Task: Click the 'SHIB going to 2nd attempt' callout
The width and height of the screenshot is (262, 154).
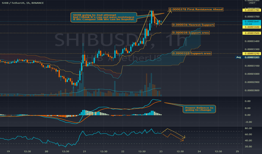Action: [104, 17]
